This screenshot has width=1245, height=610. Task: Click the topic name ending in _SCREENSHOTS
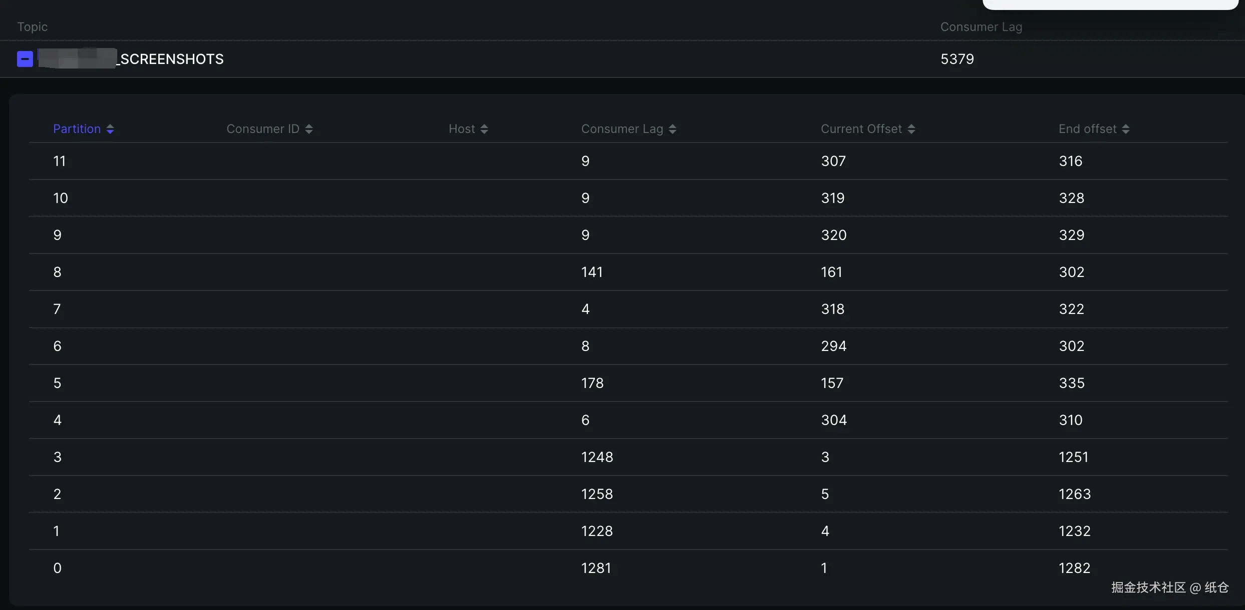[172, 59]
